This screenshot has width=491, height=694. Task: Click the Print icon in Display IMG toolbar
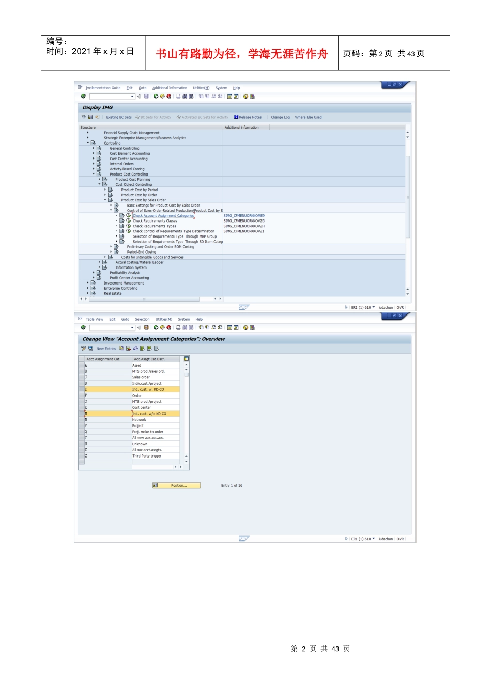178,97
